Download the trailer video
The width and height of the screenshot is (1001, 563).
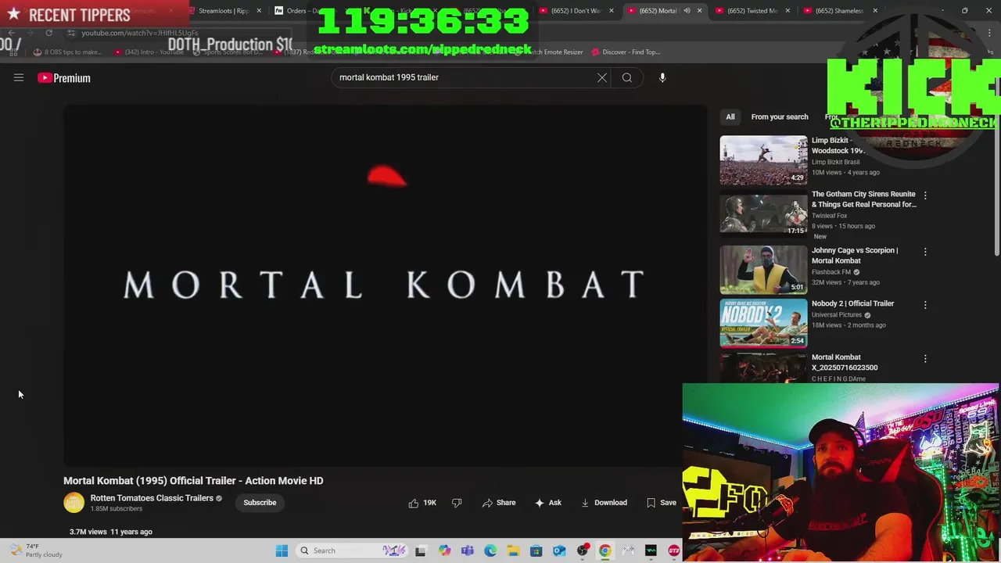pyautogui.click(x=604, y=503)
